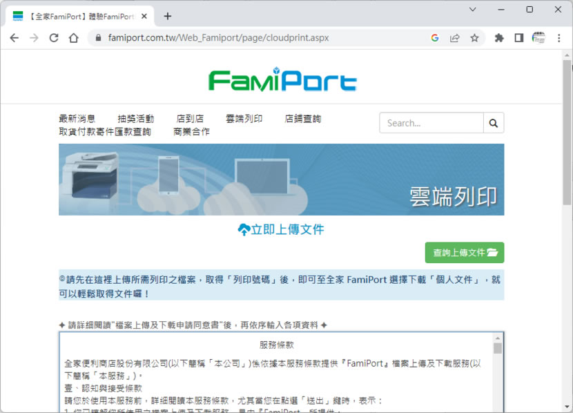Viewport: 573px width, 413px height.
Task: Click the terms box scrollbar thumb
Action: coord(497,348)
